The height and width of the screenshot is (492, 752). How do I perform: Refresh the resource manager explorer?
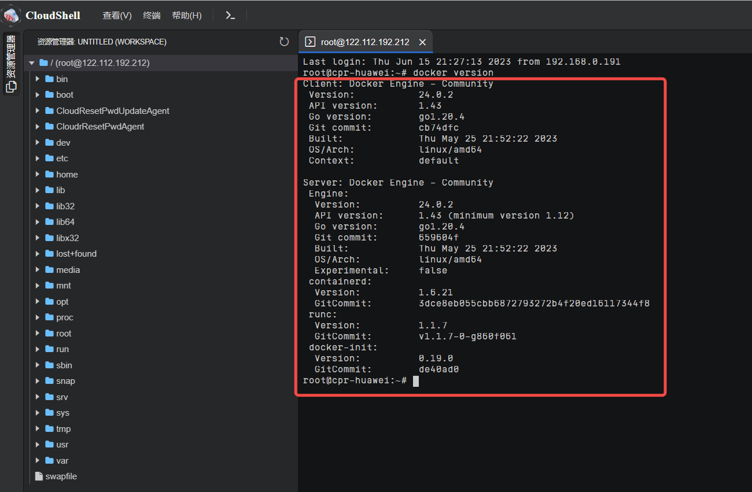(284, 42)
